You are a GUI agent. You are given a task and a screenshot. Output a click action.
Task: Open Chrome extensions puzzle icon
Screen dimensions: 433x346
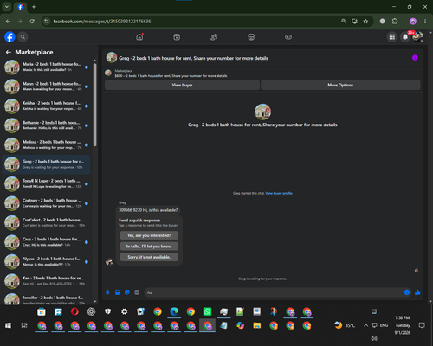(x=395, y=22)
